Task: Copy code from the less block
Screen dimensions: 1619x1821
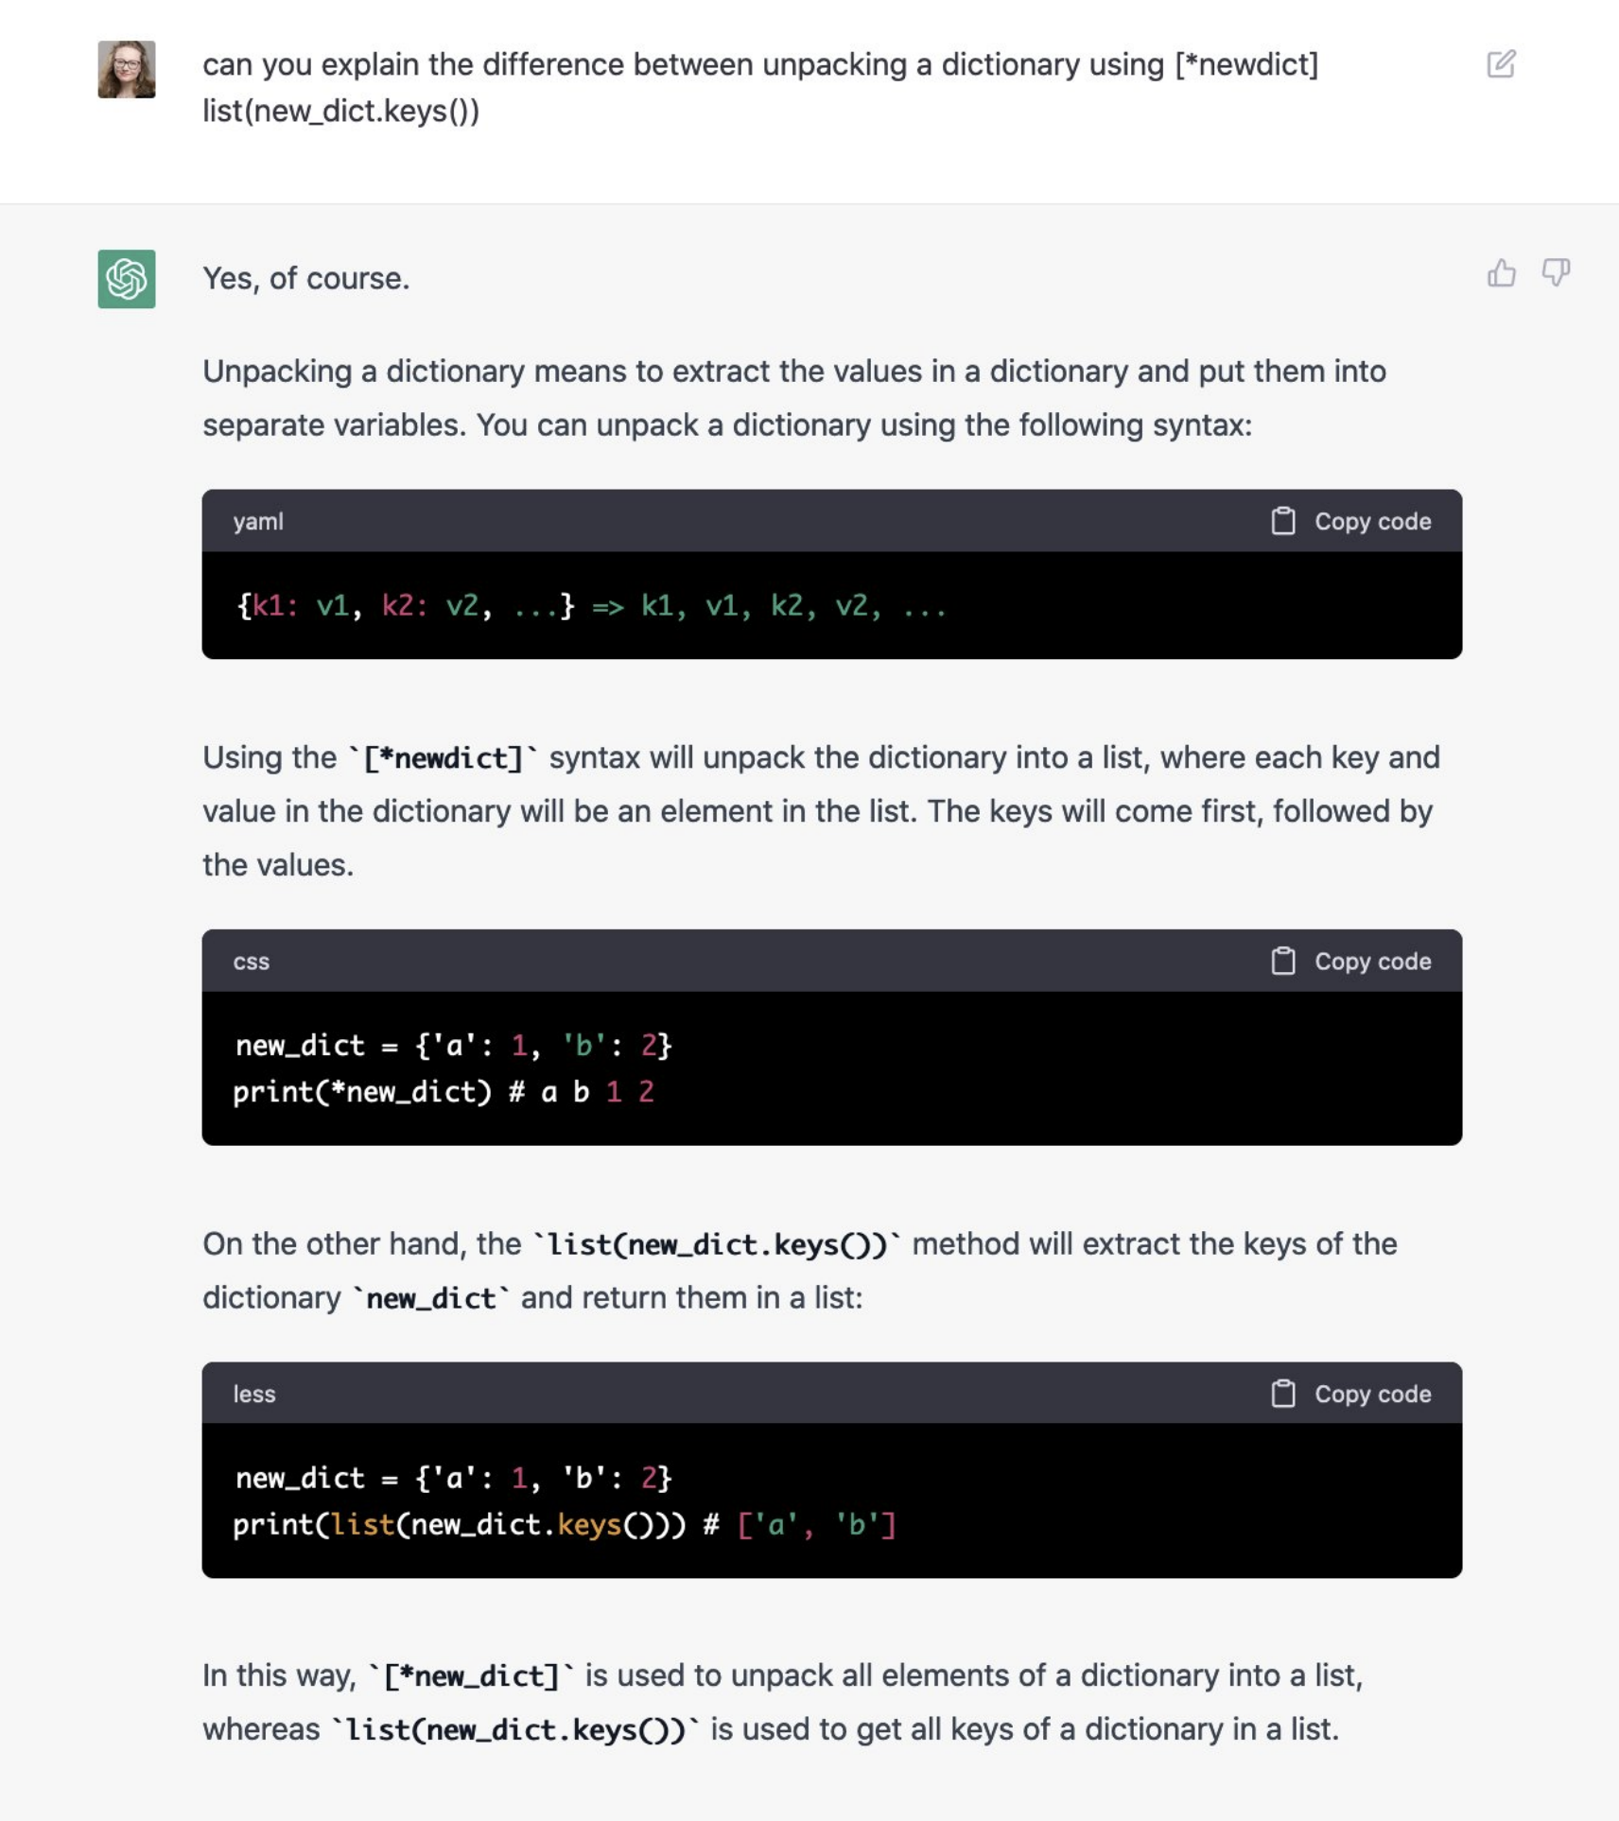Action: tap(1350, 1394)
